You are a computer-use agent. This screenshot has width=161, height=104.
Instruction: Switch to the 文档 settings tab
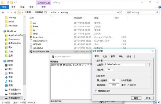(105, 56)
